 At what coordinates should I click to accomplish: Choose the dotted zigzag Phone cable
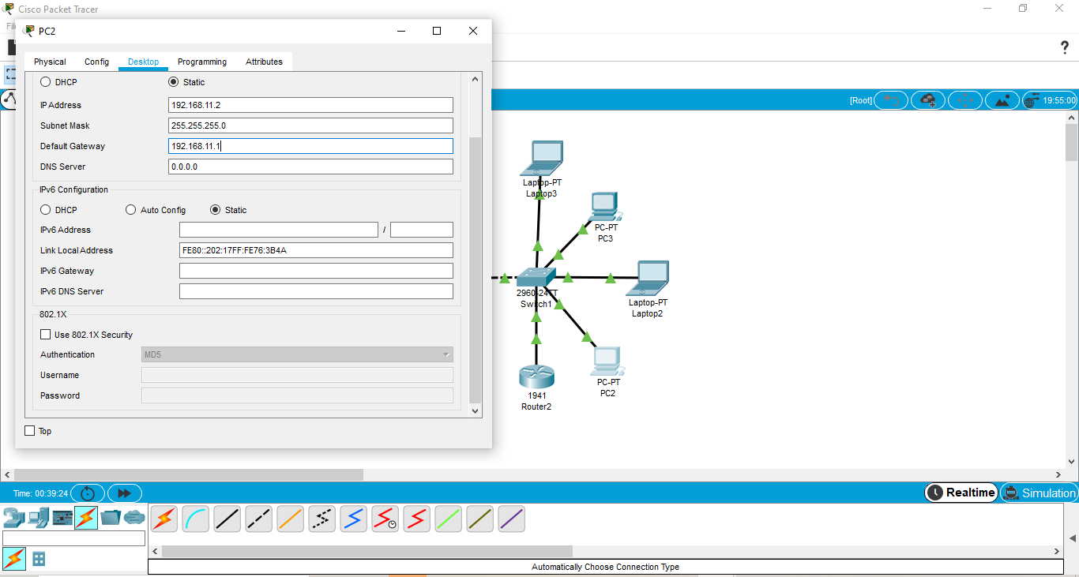point(322,519)
